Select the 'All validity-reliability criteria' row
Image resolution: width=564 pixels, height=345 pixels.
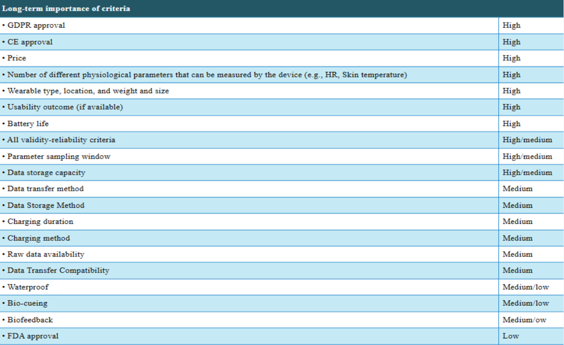61,140
